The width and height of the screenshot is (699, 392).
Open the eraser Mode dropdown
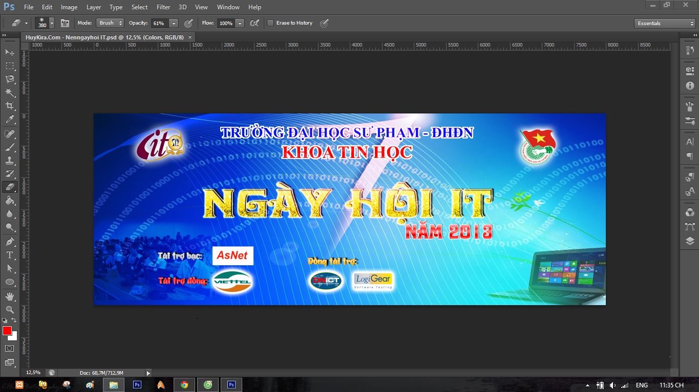click(111, 23)
